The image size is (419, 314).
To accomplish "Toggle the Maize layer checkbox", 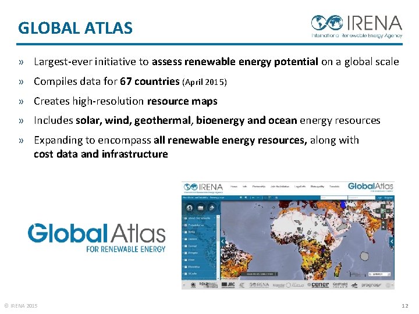I will coord(186,260).
